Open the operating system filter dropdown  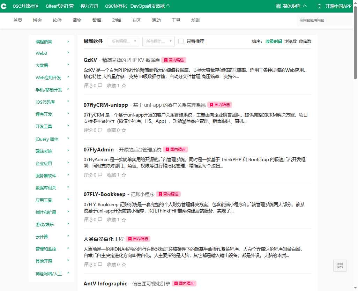click(159, 41)
